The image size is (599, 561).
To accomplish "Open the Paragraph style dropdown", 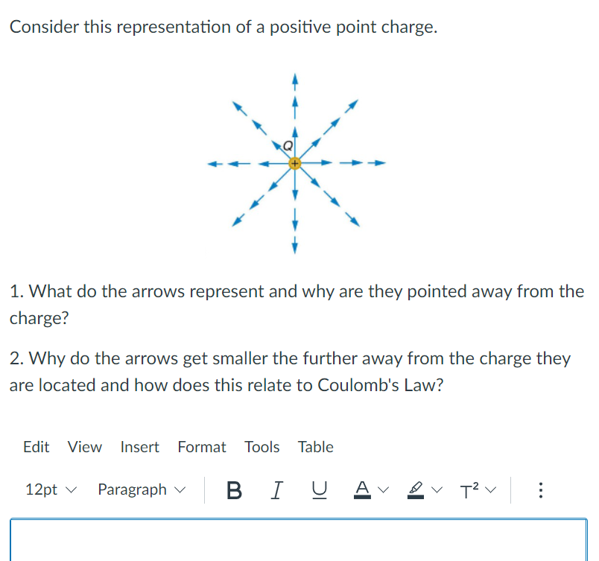I will tap(141, 489).
